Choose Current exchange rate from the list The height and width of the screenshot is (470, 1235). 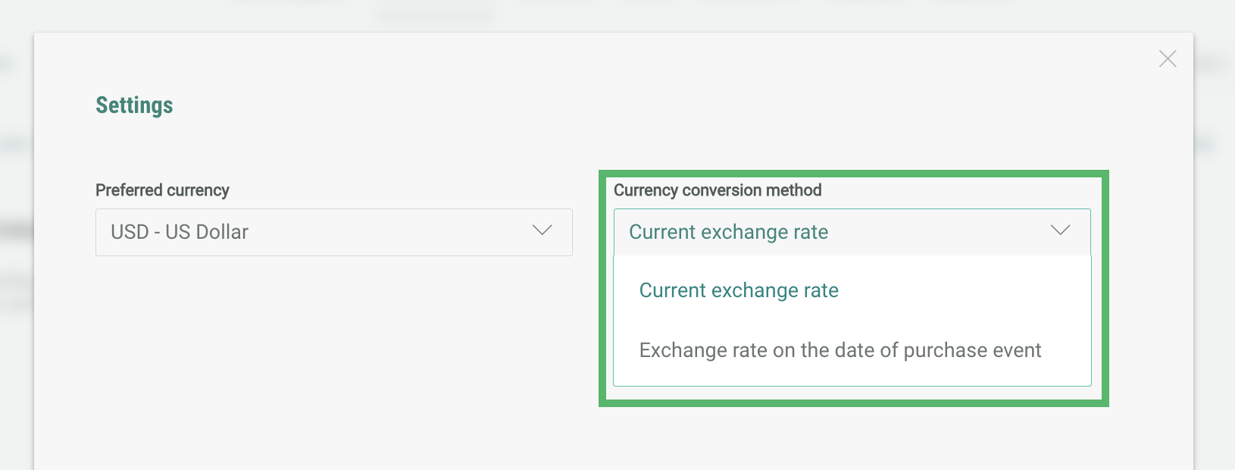tap(739, 290)
